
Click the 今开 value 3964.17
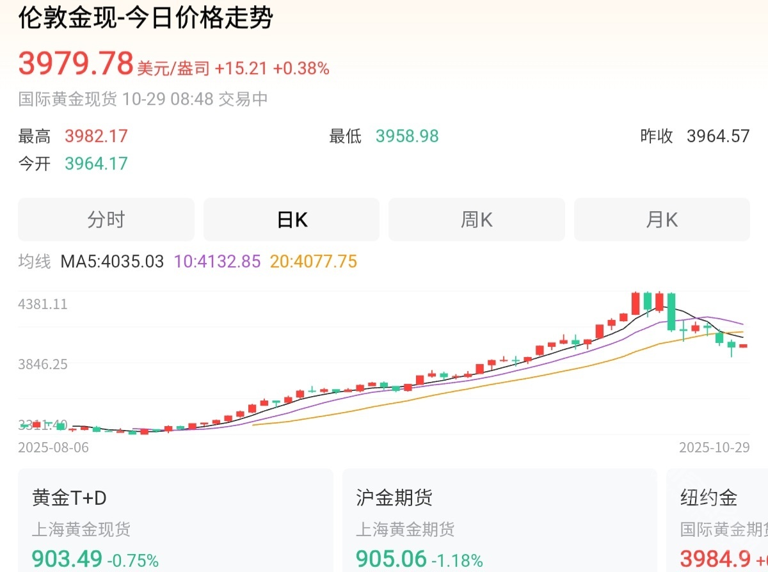click(x=96, y=164)
